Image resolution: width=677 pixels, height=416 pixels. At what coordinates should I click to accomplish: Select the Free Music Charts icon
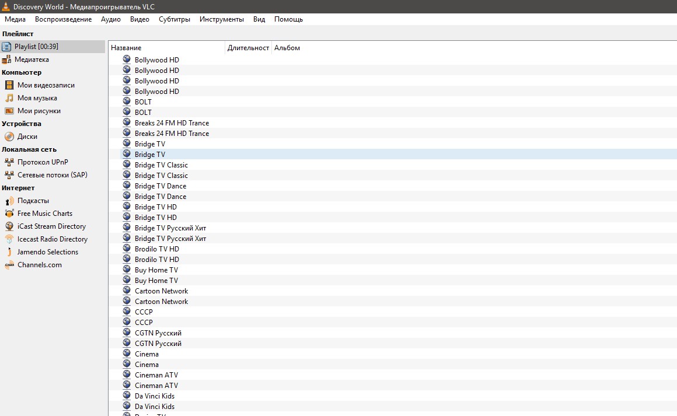[x=9, y=214]
